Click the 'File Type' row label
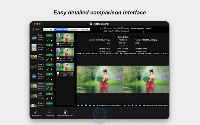The width and height of the screenshot is (200, 125). coord(123,43)
